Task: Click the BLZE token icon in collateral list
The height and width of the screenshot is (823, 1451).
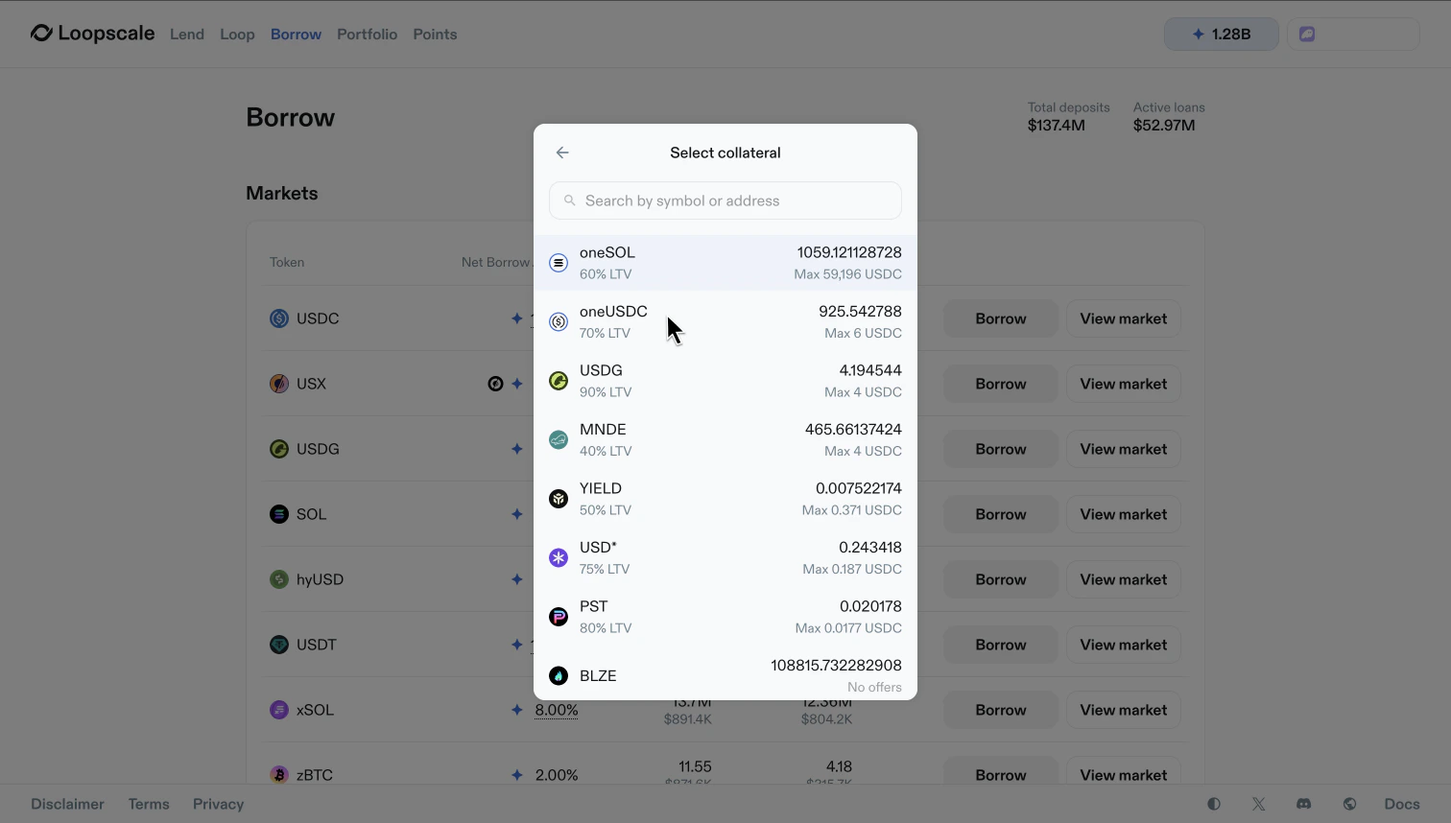Action: tap(559, 676)
